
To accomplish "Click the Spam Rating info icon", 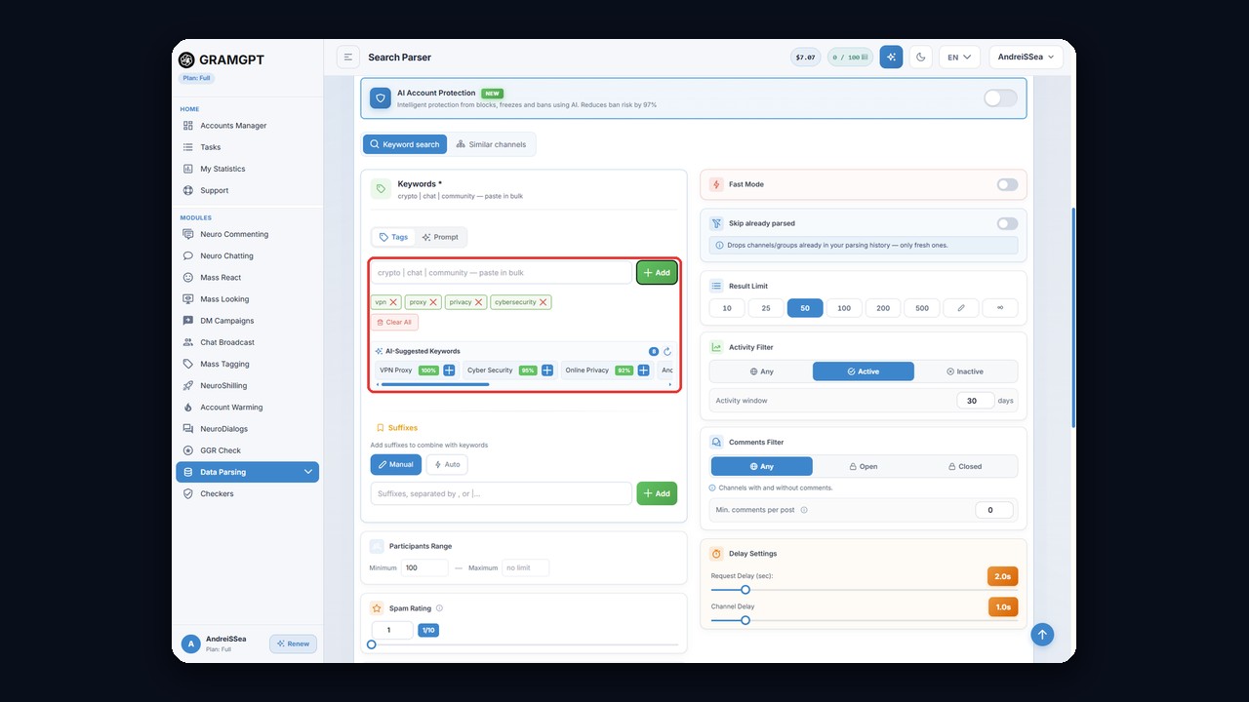I will [x=439, y=608].
